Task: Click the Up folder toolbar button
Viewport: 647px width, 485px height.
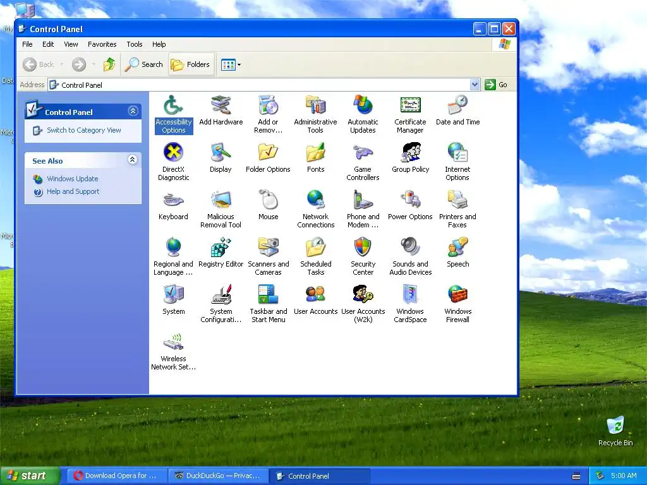Action: (x=109, y=64)
